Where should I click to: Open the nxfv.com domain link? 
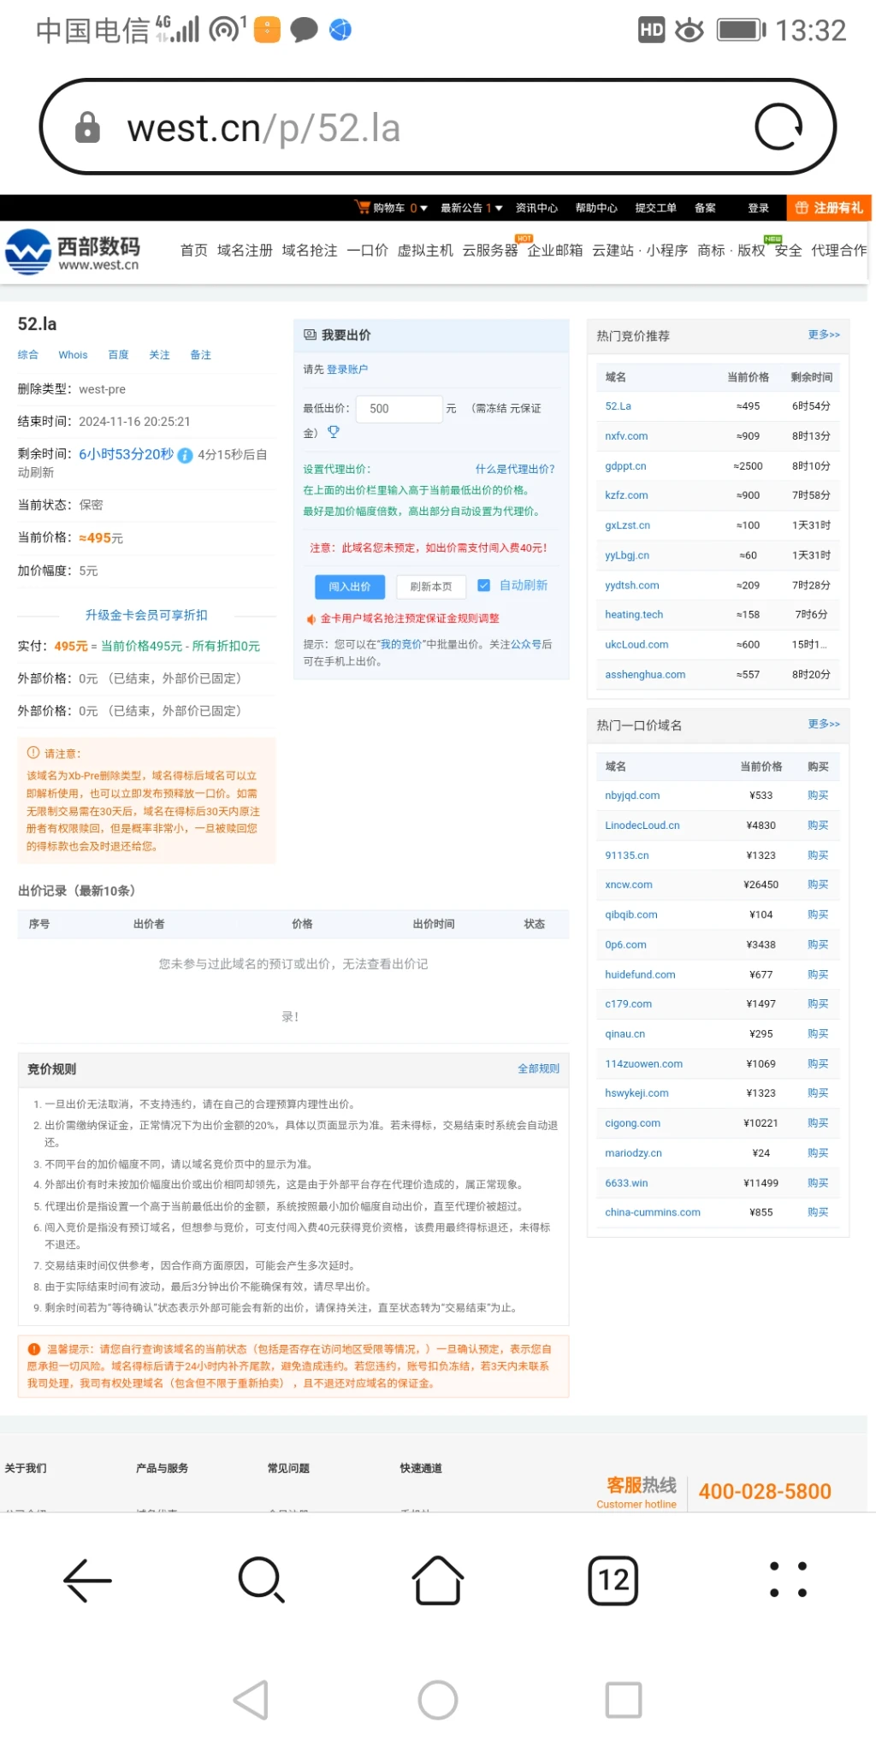pos(626,436)
